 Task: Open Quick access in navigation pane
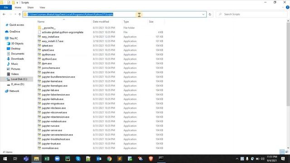pos(15,25)
